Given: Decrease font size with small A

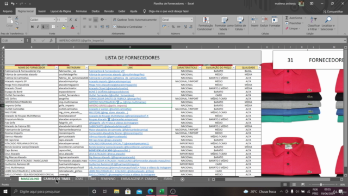Looking at the screenshot, I should point(76,20).
